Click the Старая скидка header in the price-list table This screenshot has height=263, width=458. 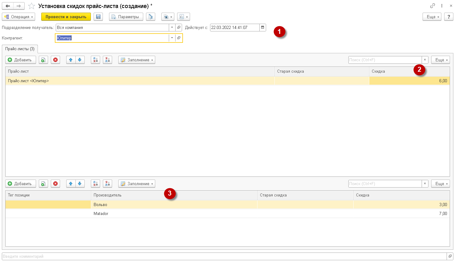pos(322,71)
